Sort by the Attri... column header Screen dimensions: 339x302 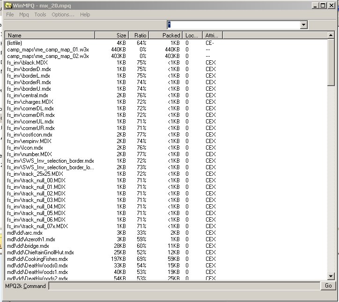[213, 35]
